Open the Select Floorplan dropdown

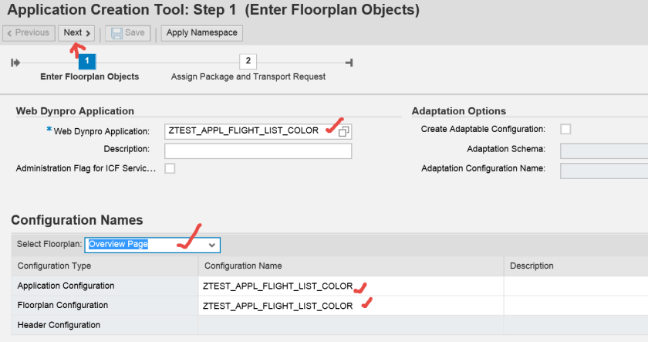213,245
